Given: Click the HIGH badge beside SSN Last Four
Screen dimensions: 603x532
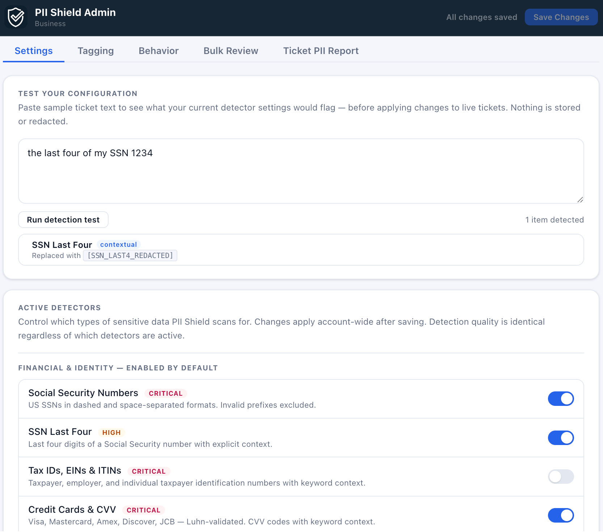Looking at the screenshot, I should tap(111, 432).
